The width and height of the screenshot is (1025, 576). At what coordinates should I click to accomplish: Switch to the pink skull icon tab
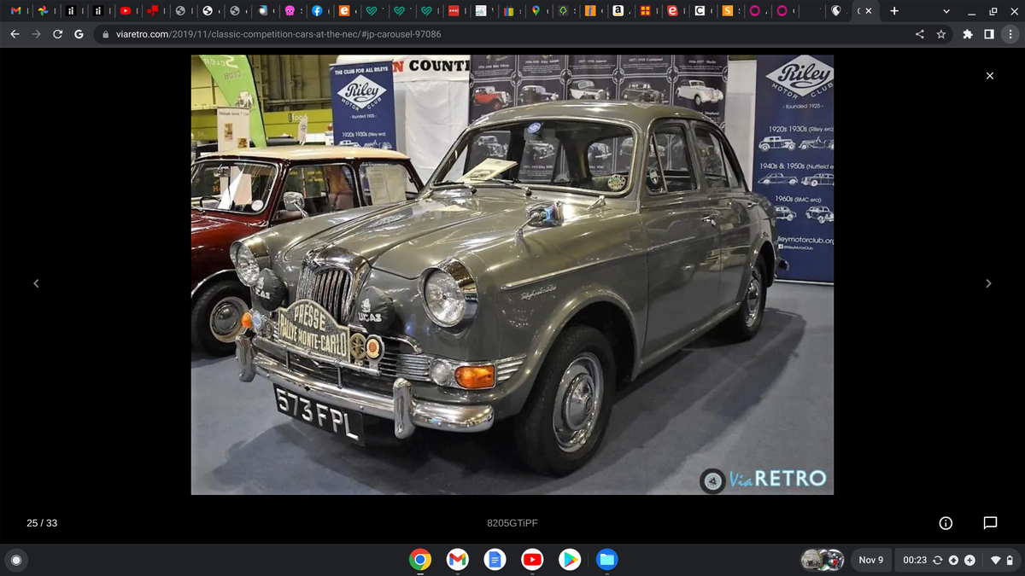point(290,11)
